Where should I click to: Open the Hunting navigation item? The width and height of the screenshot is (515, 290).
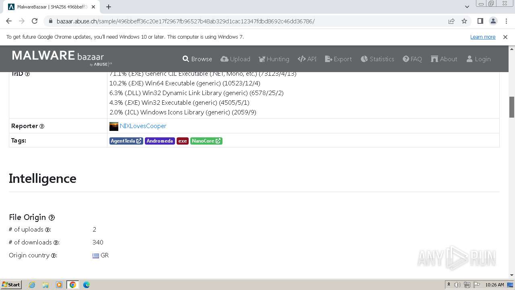274,59
